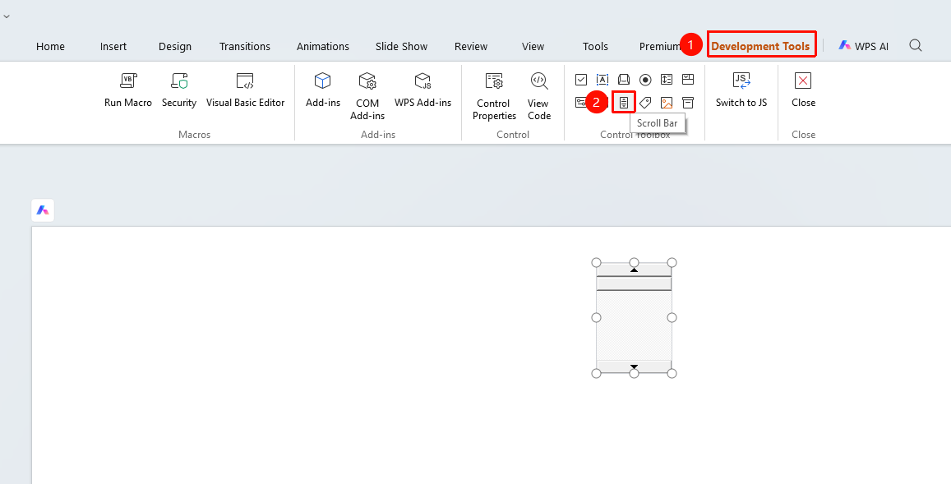This screenshot has height=484, width=951.
Task: Insert a Label control
Action: pos(645,103)
